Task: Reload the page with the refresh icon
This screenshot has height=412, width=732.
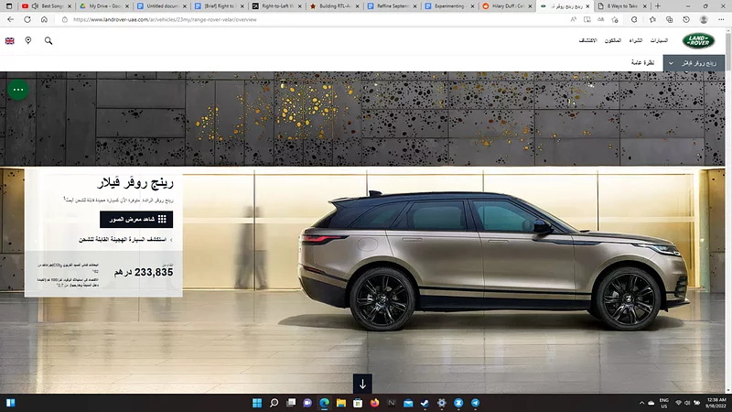Action: pos(27,19)
